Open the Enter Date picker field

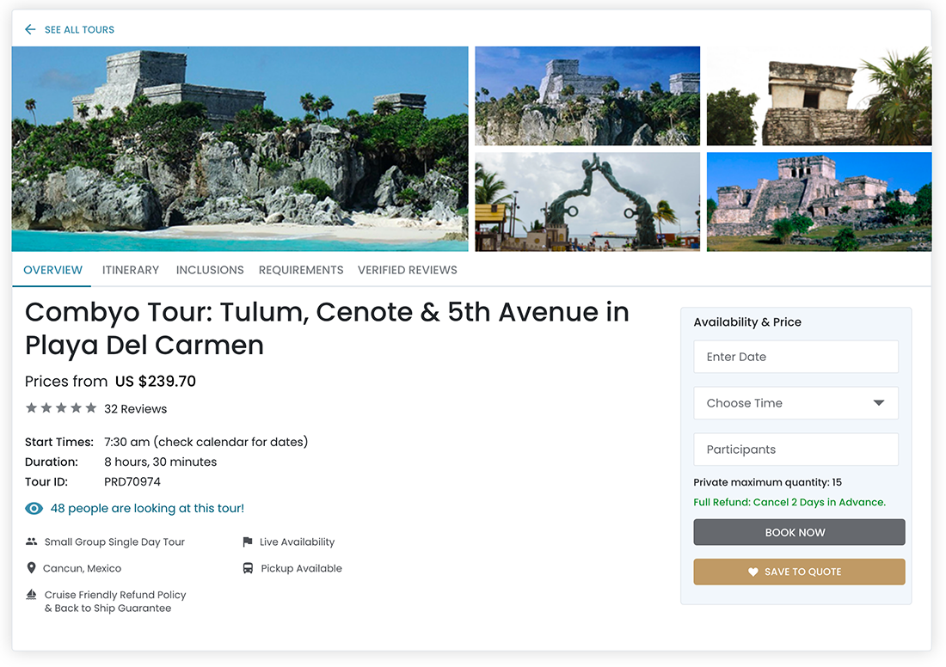(x=795, y=357)
